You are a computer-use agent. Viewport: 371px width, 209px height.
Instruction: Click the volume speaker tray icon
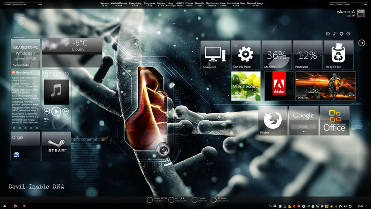point(345,207)
